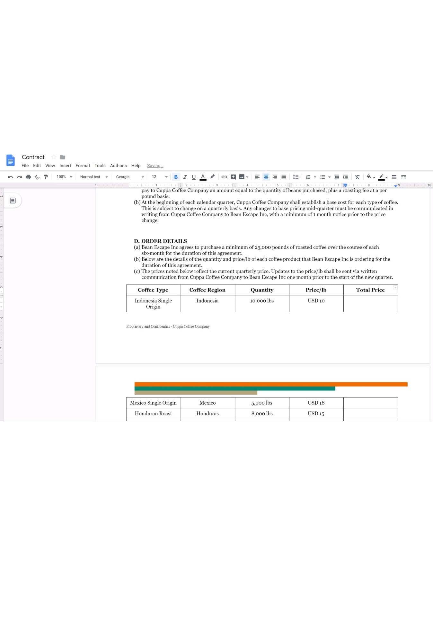This screenshot has height=637, width=433.
Task: Open the Normal text style dropdown
Action: [94, 177]
